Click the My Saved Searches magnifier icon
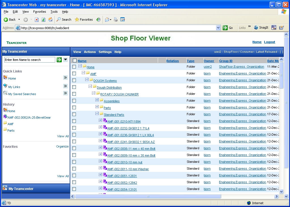The image size is (290, 207). tap(5, 93)
